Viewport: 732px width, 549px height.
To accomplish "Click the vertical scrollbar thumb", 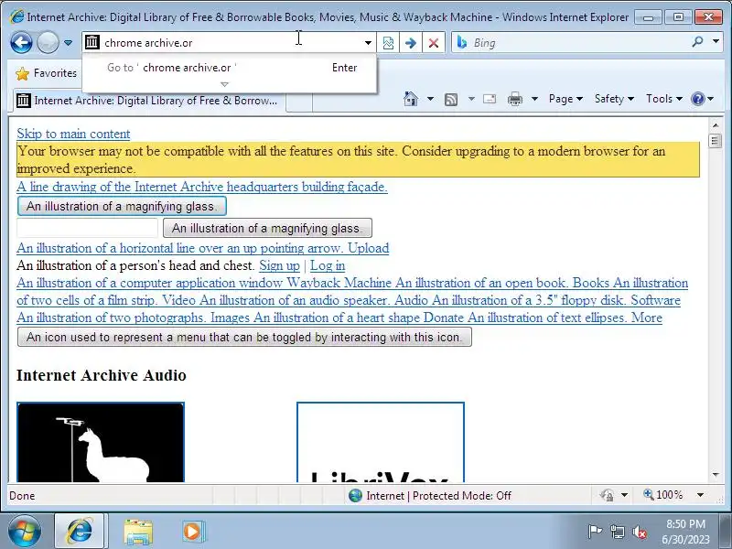I will pyautogui.click(x=716, y=141).
